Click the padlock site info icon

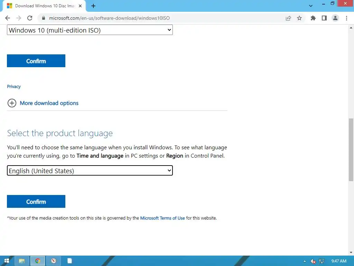(44, 18)
